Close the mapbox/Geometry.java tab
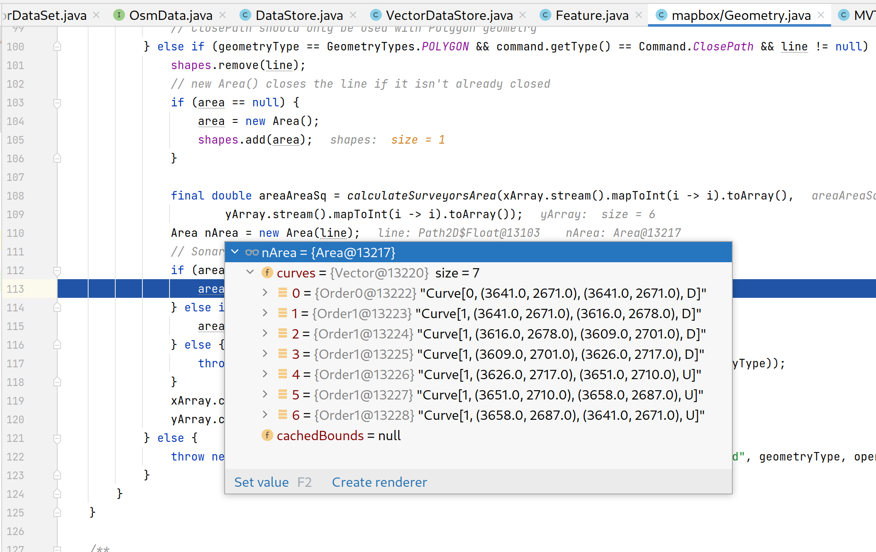 click(821, 15)
